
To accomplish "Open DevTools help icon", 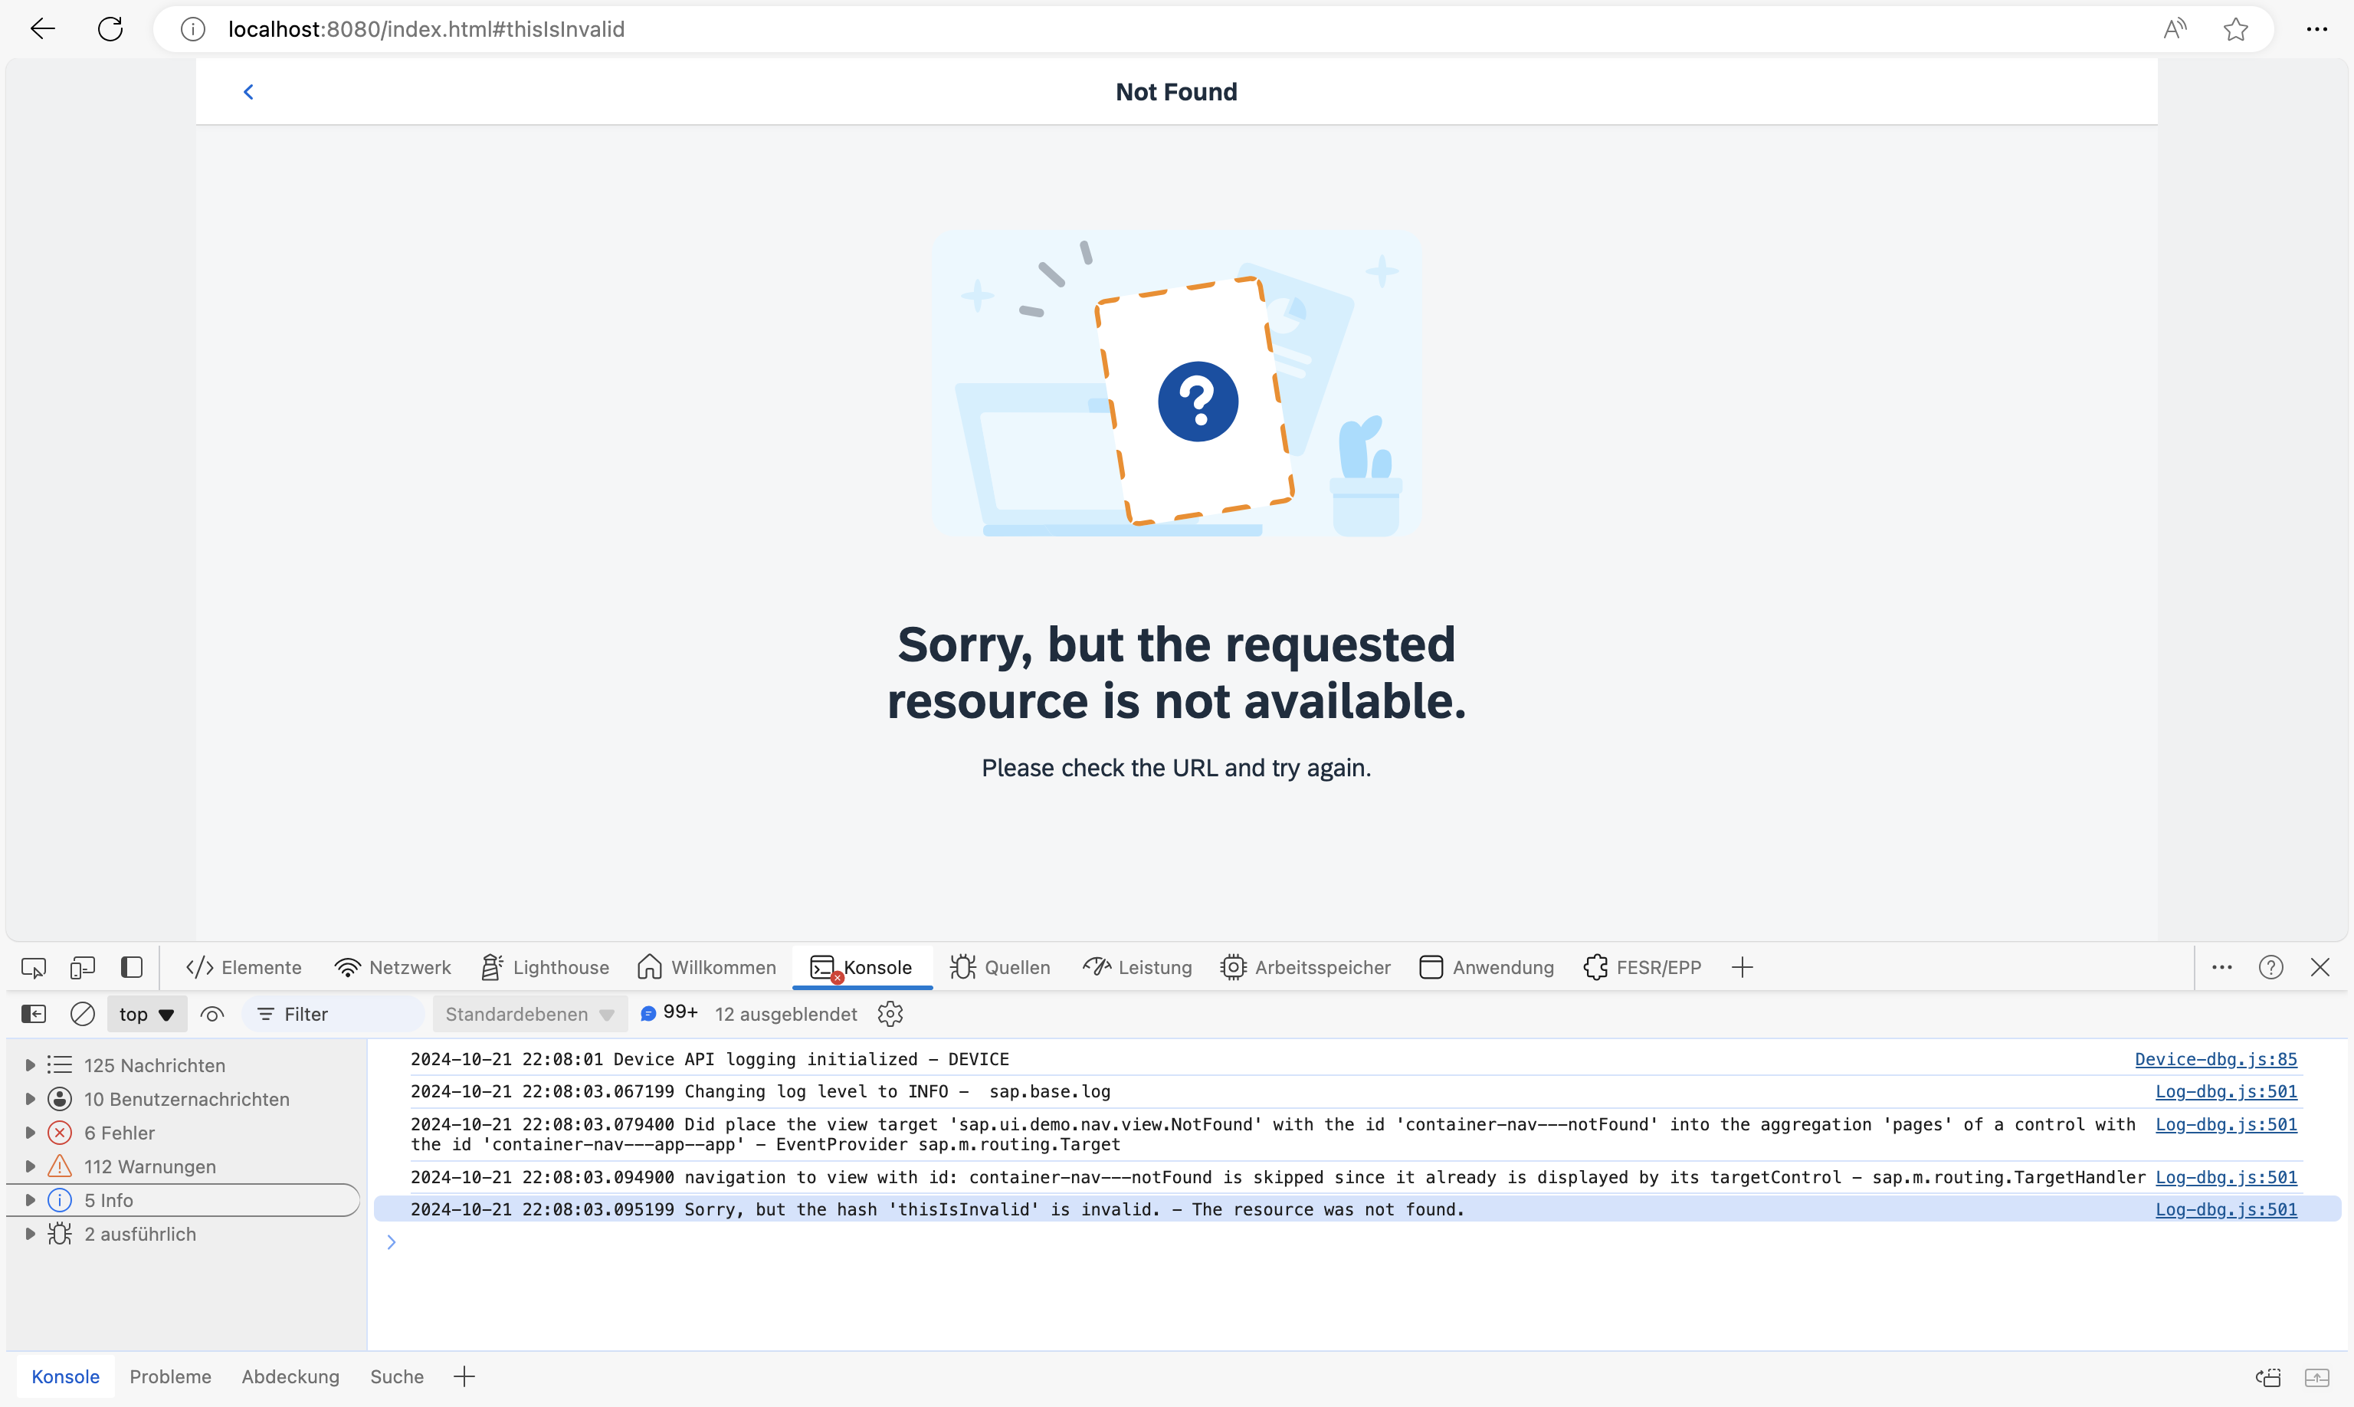I will click(x=2270, y=967).
